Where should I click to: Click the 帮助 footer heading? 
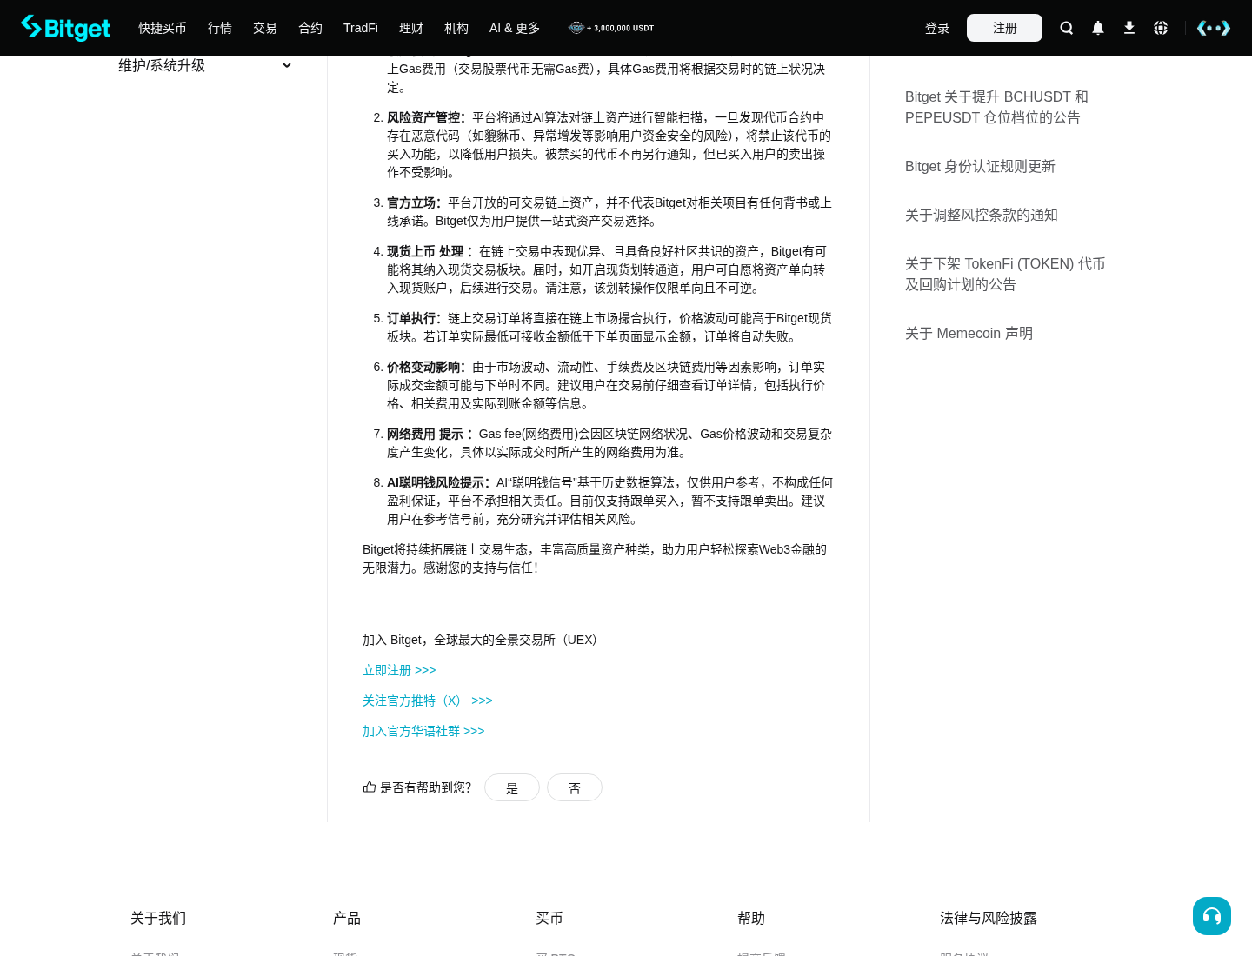(x=751, y=918)
